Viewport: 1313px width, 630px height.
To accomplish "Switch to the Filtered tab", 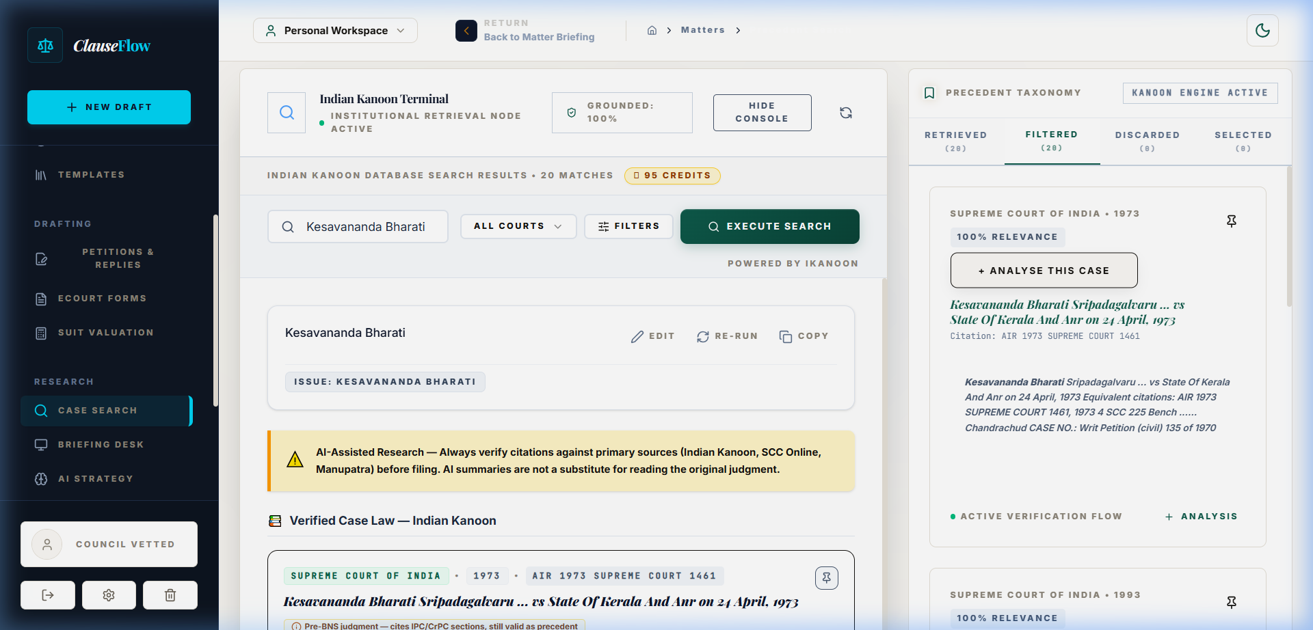I will (1052, 141).
